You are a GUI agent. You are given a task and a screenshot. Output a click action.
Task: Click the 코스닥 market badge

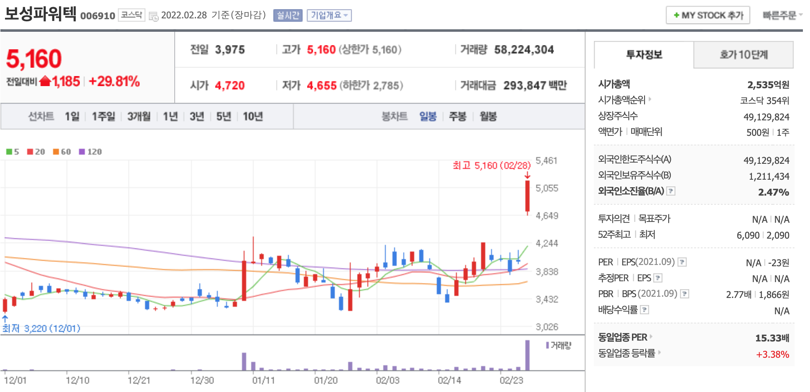pyautogui.click(x=131, y=15)
